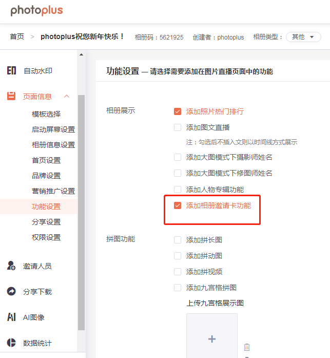Click the AI图像 AI icon
Viewport: 330px width, 358px height.
tap(11, 317)
